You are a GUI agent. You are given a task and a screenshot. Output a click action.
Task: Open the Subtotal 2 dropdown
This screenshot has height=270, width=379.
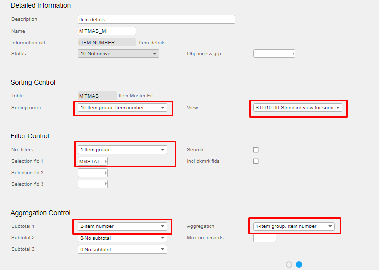122,238
